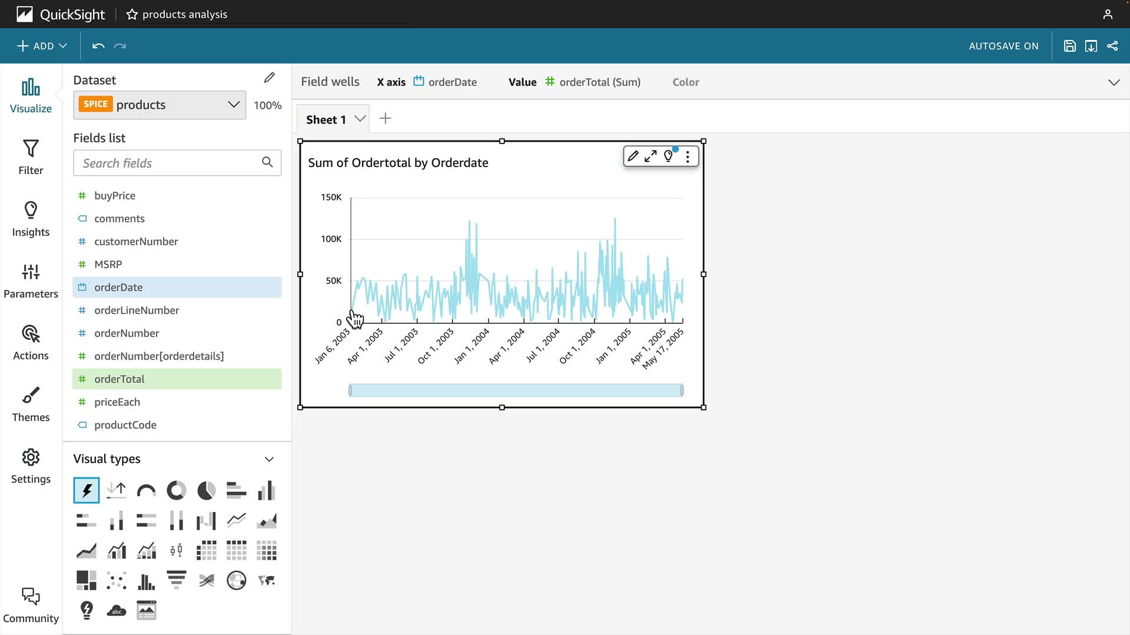Select the donut chart visual type

coord(176,490)
